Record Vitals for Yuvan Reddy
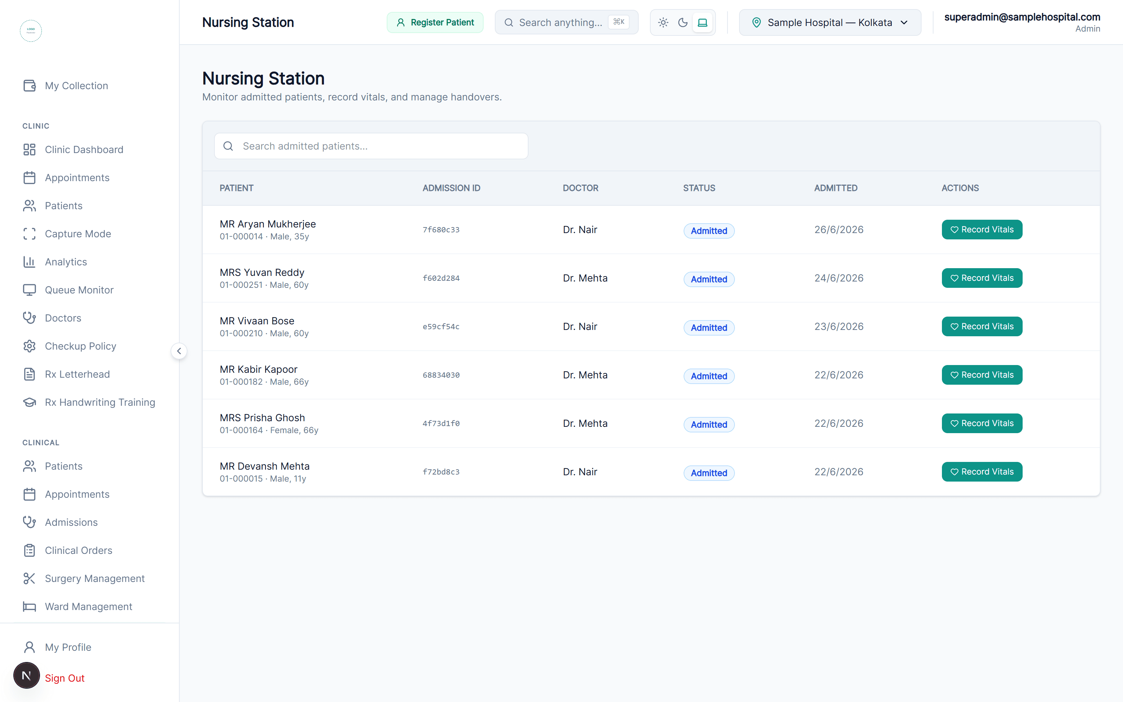This screenshot has height=702, width=1123. (x=982, y=278)
